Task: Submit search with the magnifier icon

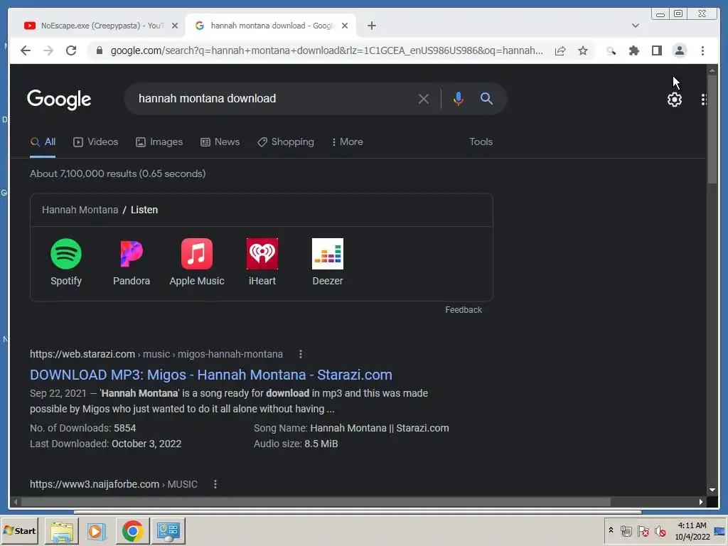Action: tap(486, 98)
